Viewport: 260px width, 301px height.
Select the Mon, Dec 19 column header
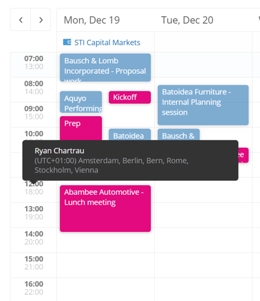click(92, 20)
